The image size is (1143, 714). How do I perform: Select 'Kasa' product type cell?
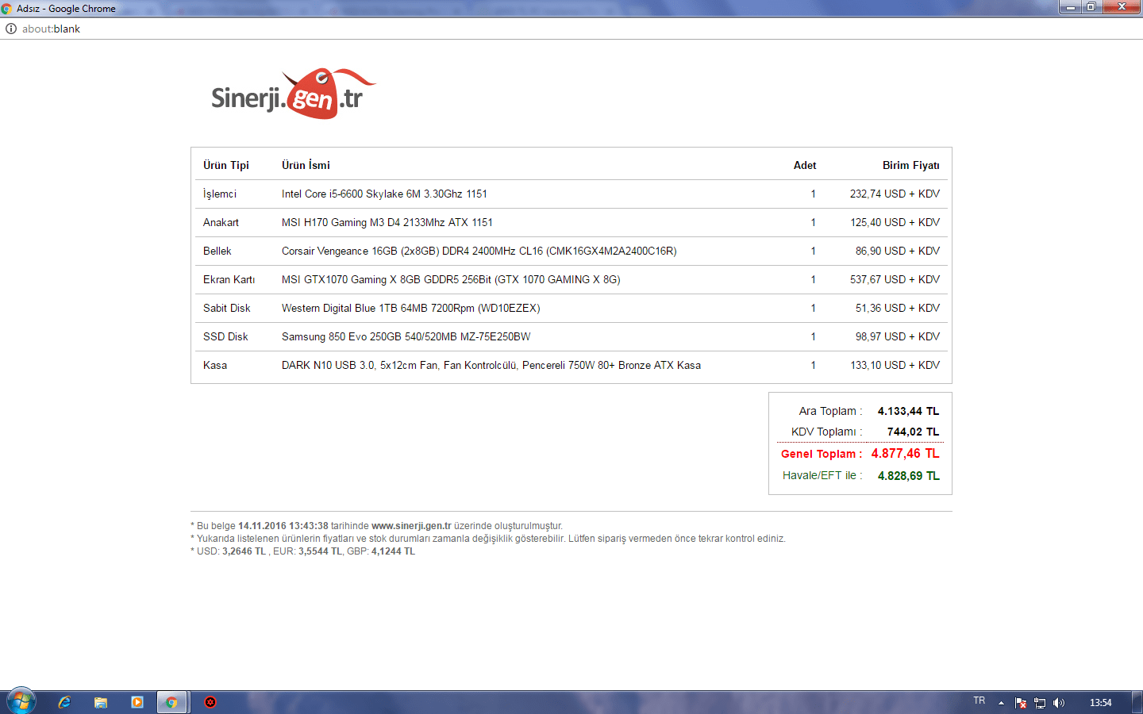[215, 365]
